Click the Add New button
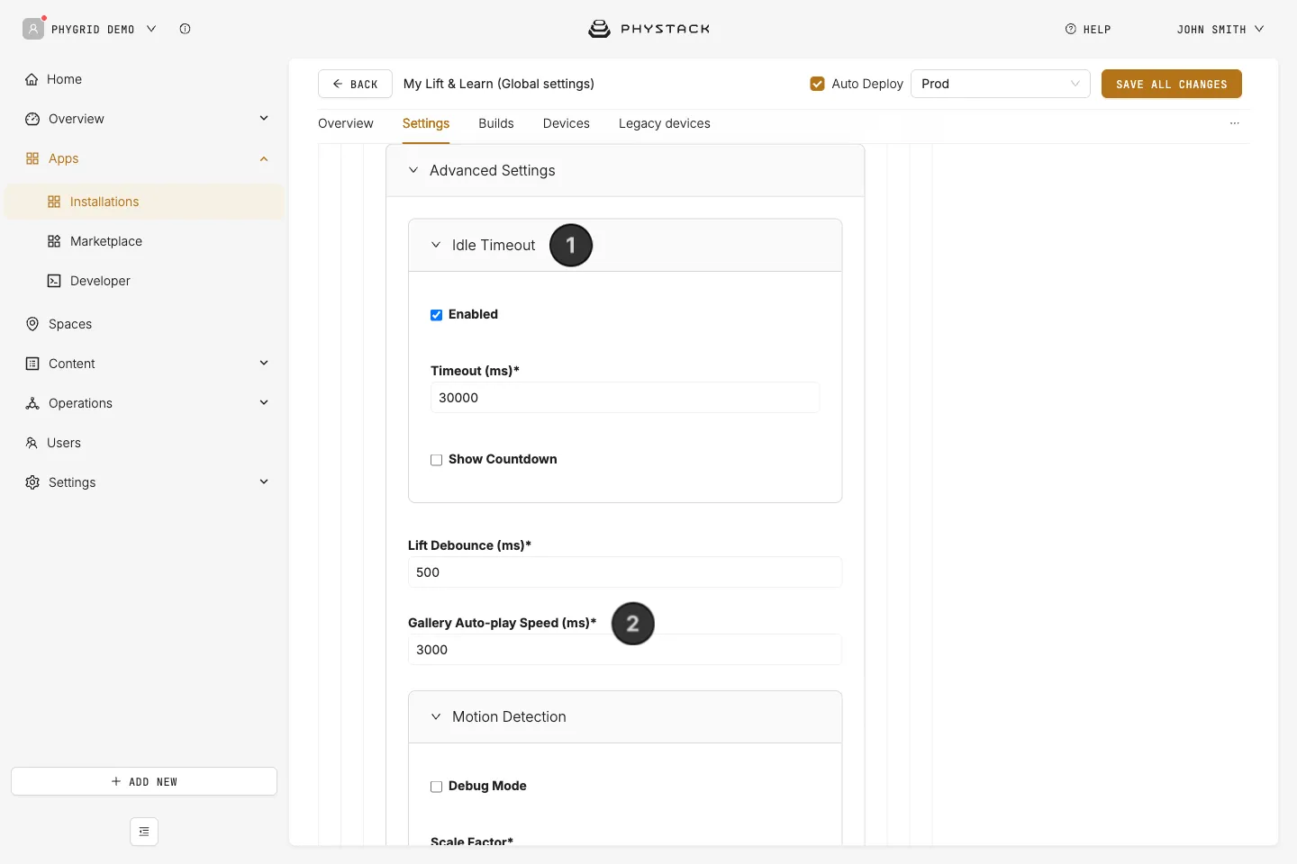Image resolution: width=1297 pixels, height=864 pixels. point(144,781)
